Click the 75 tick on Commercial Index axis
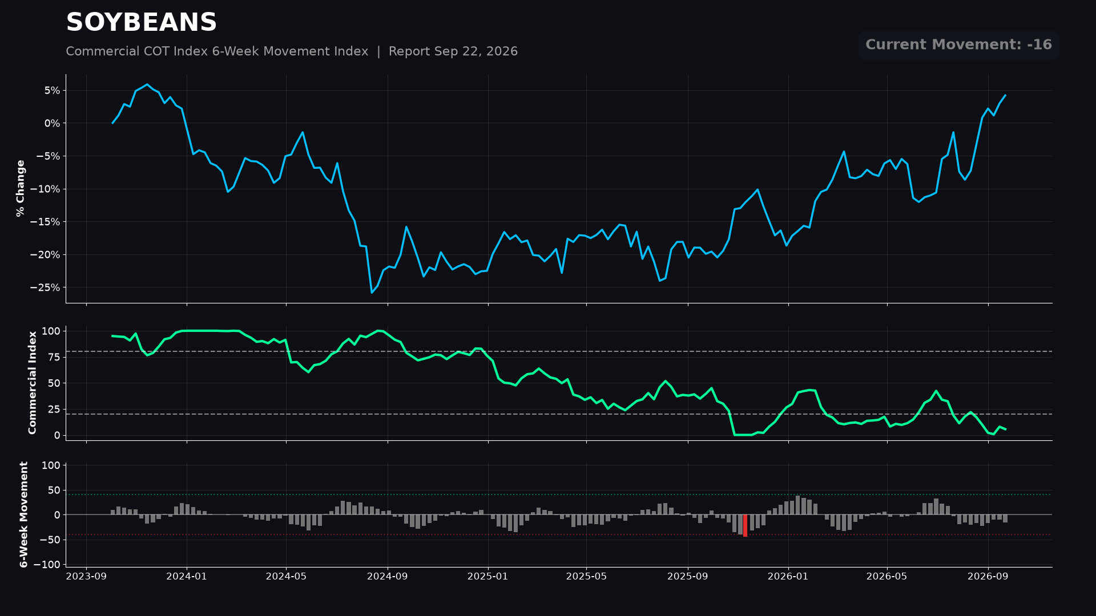 coord(54,357)
